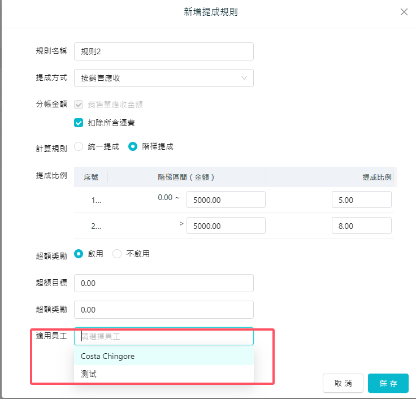The image size is (416, 399).
Task: Click the 提成方式 dropdown chevron arrow
Action: (244, 78)
